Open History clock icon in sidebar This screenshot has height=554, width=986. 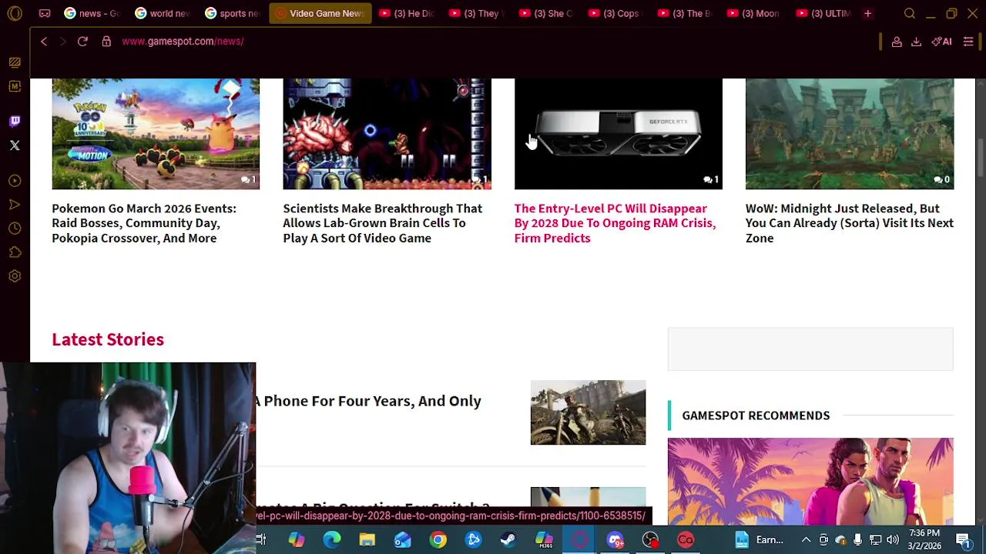[x=15, y=229]
